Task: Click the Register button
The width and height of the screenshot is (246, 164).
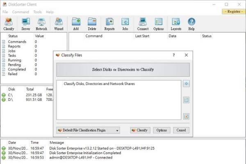Action: click(234, 11)
